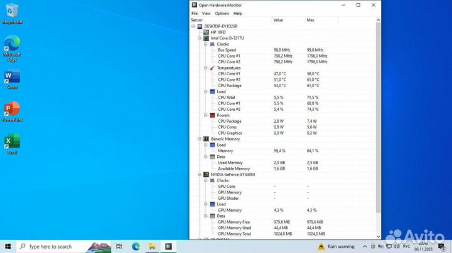This screenshot has width=452, height=253.
Task: Collapse the Powers group
Action: click(206, 115)
